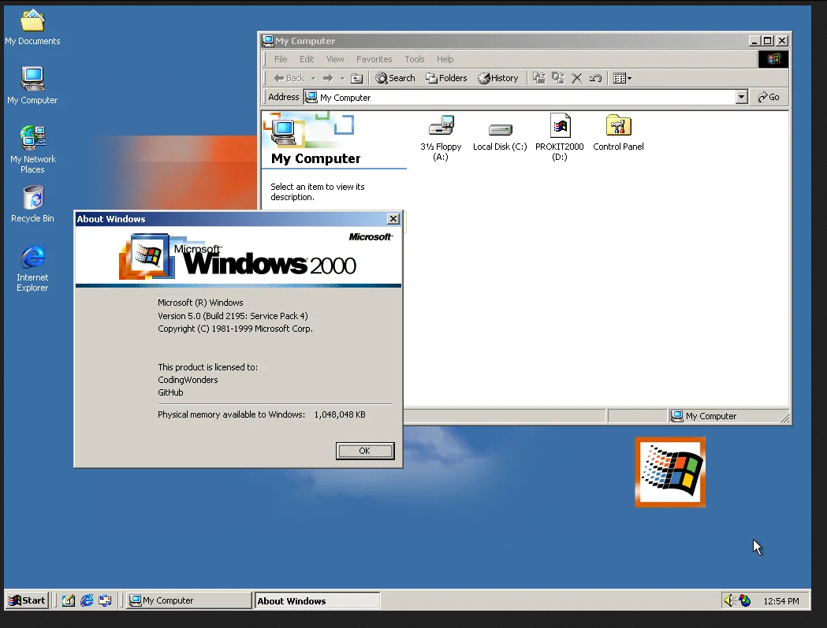The width and height of the screenshot is (827, 628).
Task: Click the Back toolbar button
Action: coord(289,78)
